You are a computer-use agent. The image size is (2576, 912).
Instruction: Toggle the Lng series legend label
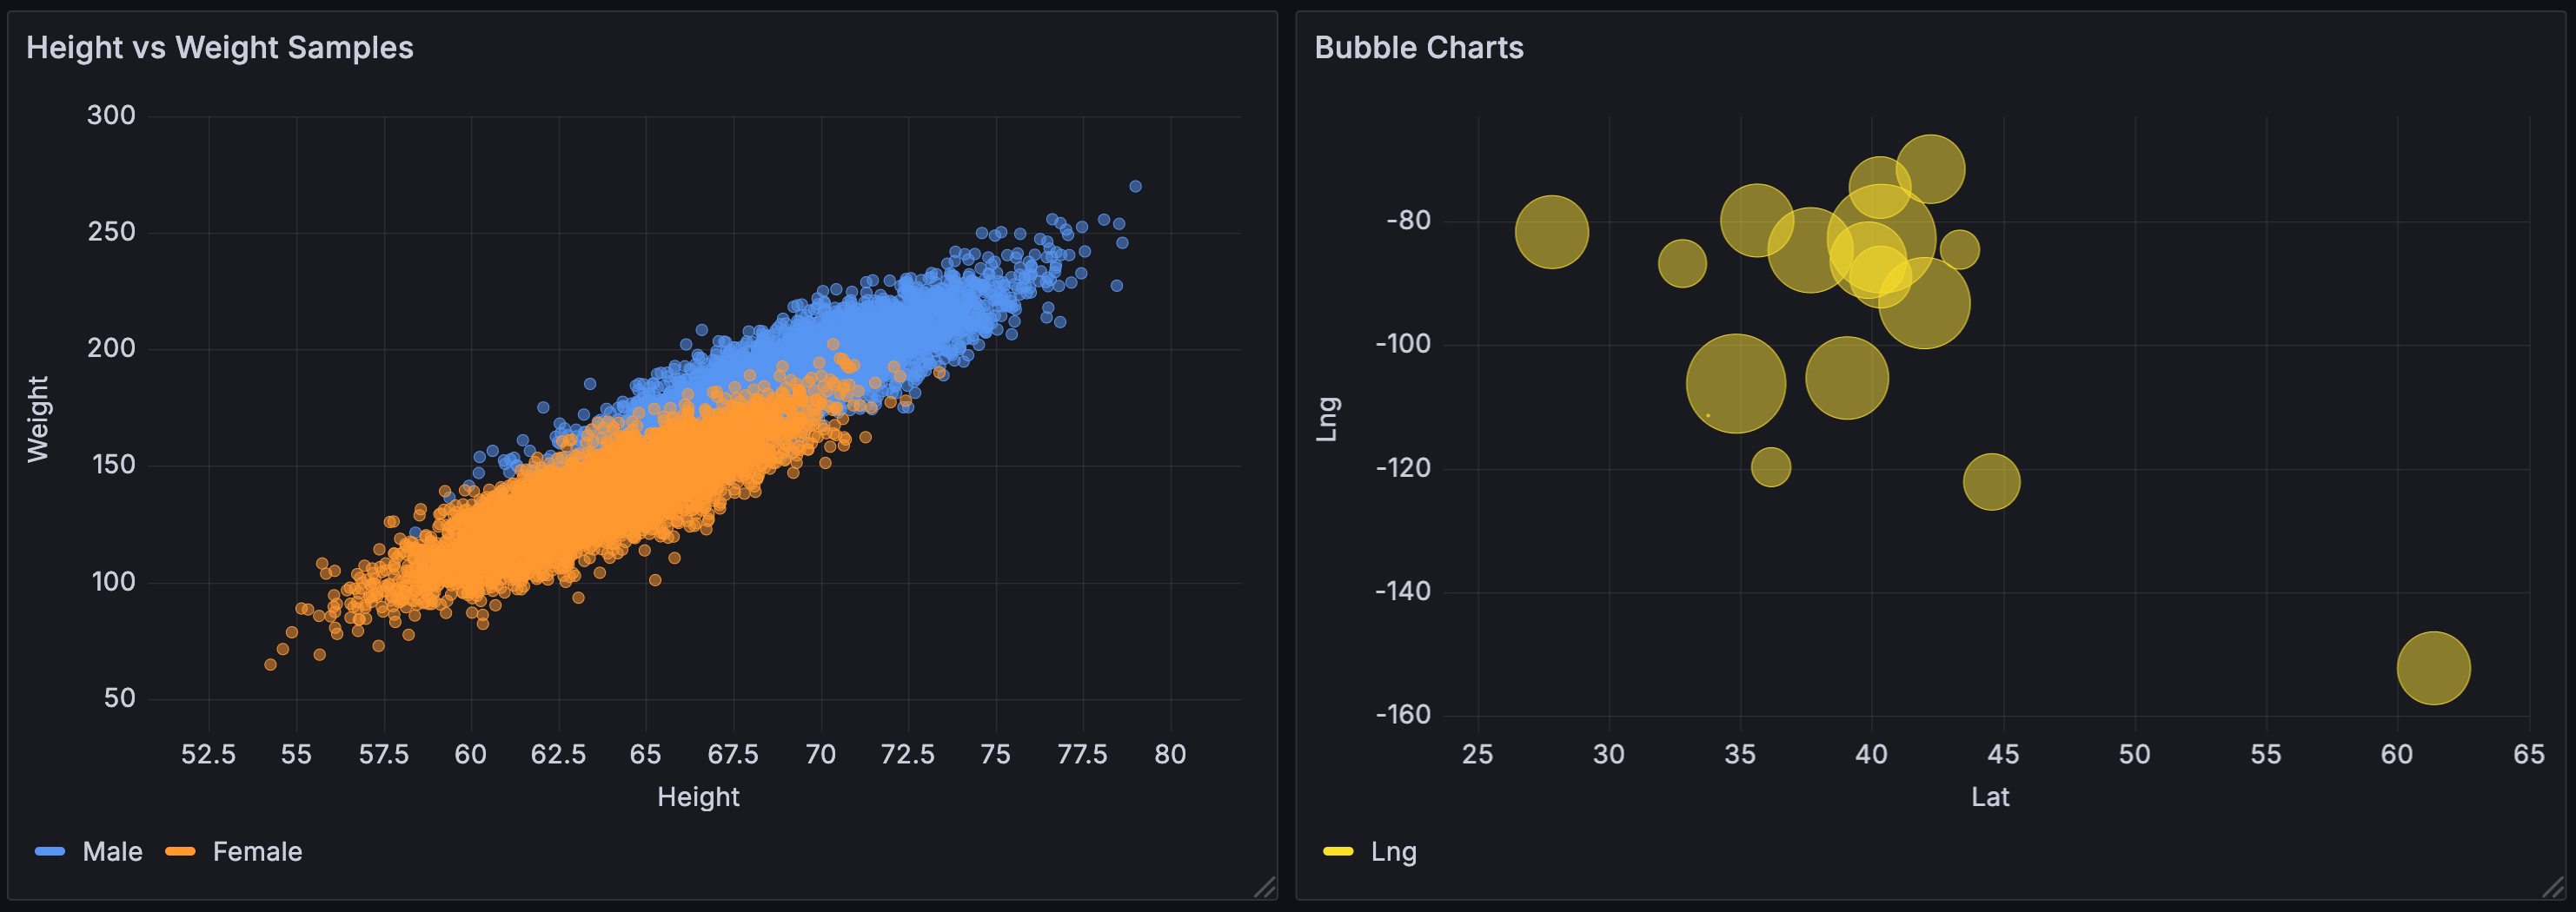1393,851
